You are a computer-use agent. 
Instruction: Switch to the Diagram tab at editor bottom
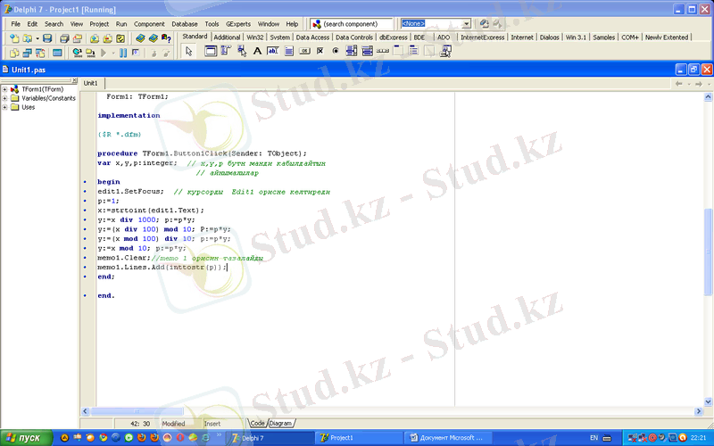click(x=280, y=423)
